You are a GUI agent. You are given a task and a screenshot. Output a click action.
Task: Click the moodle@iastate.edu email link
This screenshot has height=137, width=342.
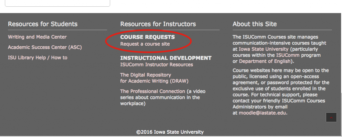click(x=263, y=113)
